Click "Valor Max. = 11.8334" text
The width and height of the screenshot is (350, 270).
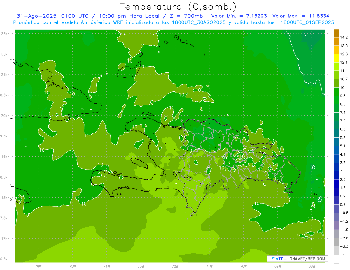click(x=301, y=16)
